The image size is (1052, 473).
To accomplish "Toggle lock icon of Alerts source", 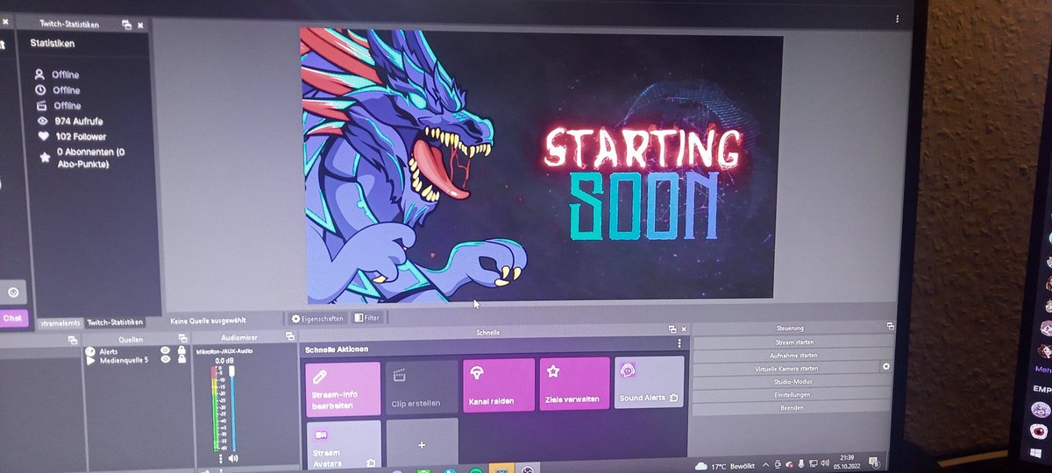I will click(x=181, y=350).
